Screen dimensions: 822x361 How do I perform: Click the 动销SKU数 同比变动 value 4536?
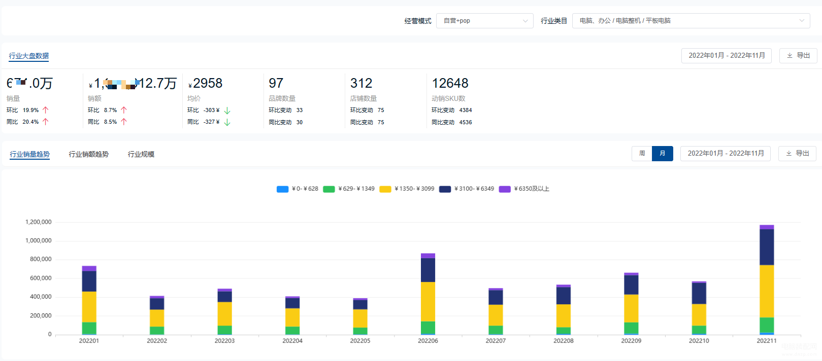466,122
